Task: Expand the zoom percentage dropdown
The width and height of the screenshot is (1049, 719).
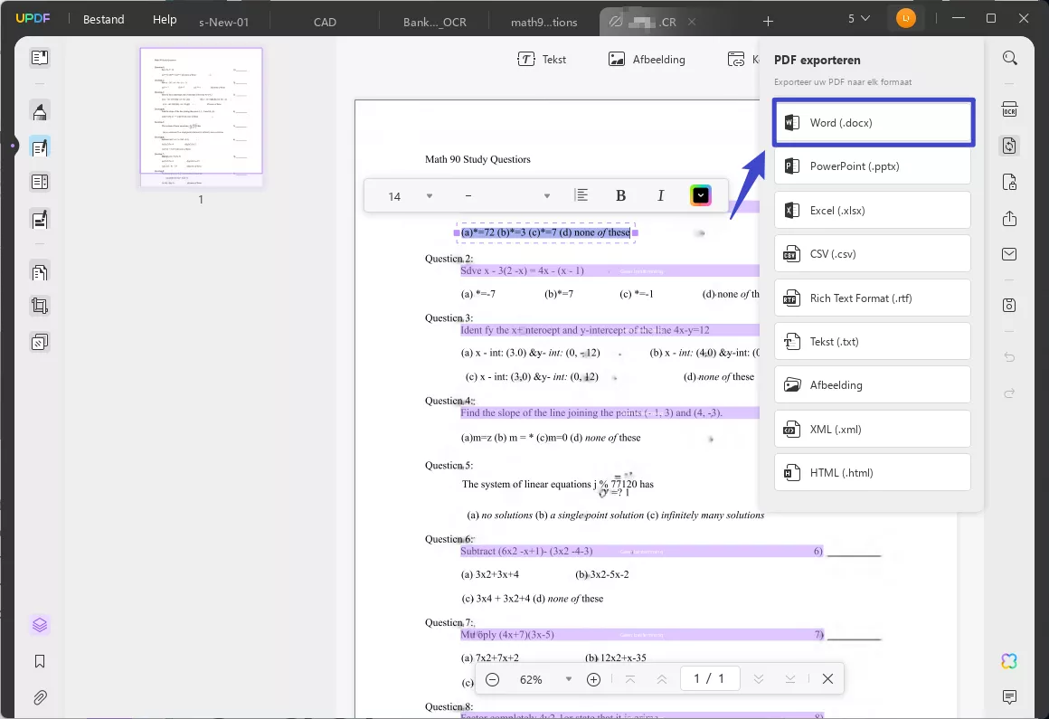Action: [x=568, y=678]
